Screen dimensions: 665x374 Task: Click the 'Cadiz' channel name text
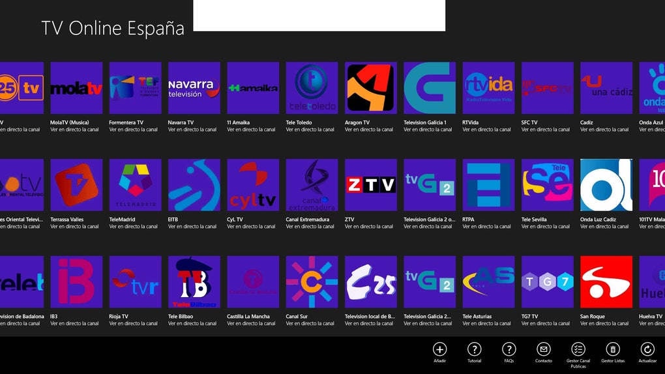[587, 122]
